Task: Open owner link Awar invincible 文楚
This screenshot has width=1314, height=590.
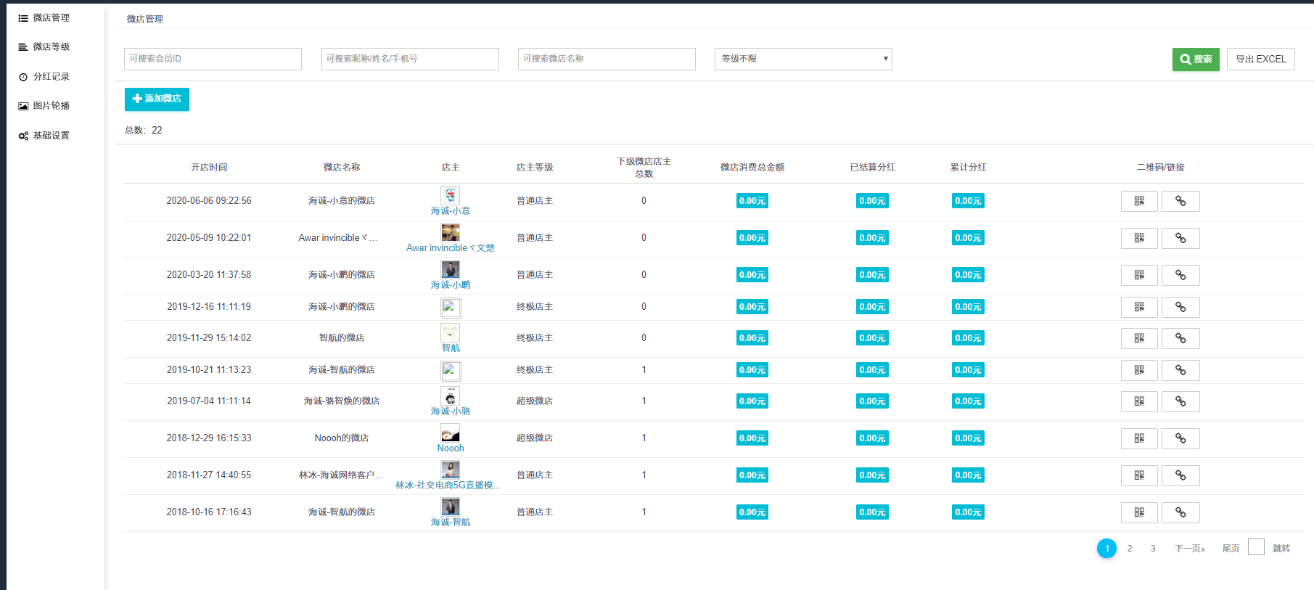Action: (451, 248)
